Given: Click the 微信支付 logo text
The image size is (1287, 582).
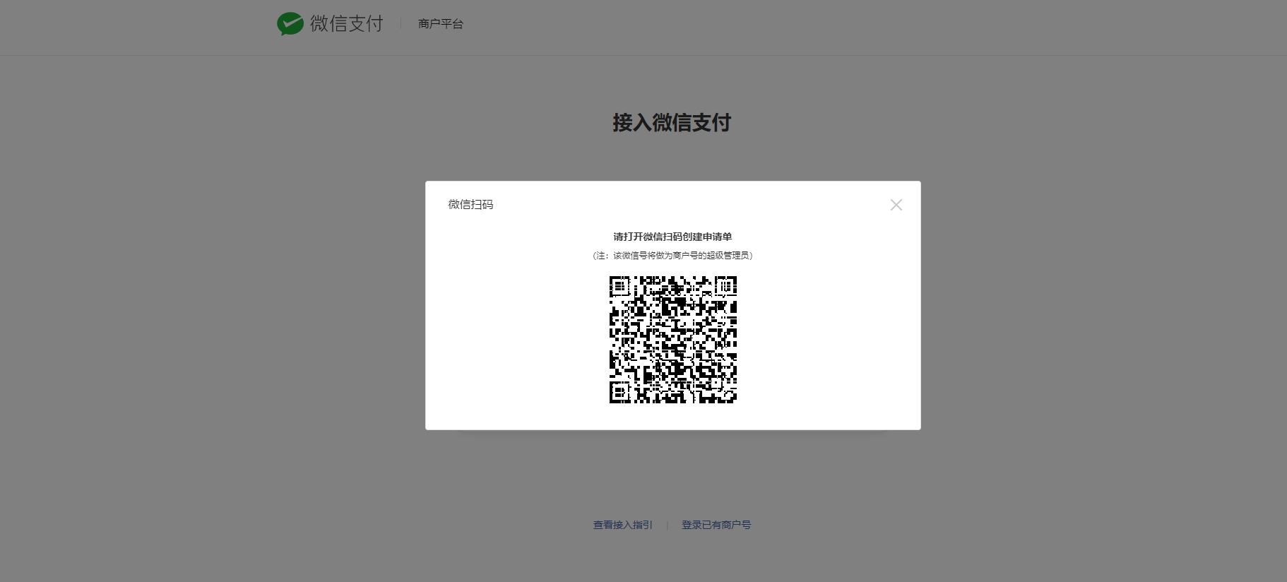Looking at the screenshot, I should tap(346, 24).
